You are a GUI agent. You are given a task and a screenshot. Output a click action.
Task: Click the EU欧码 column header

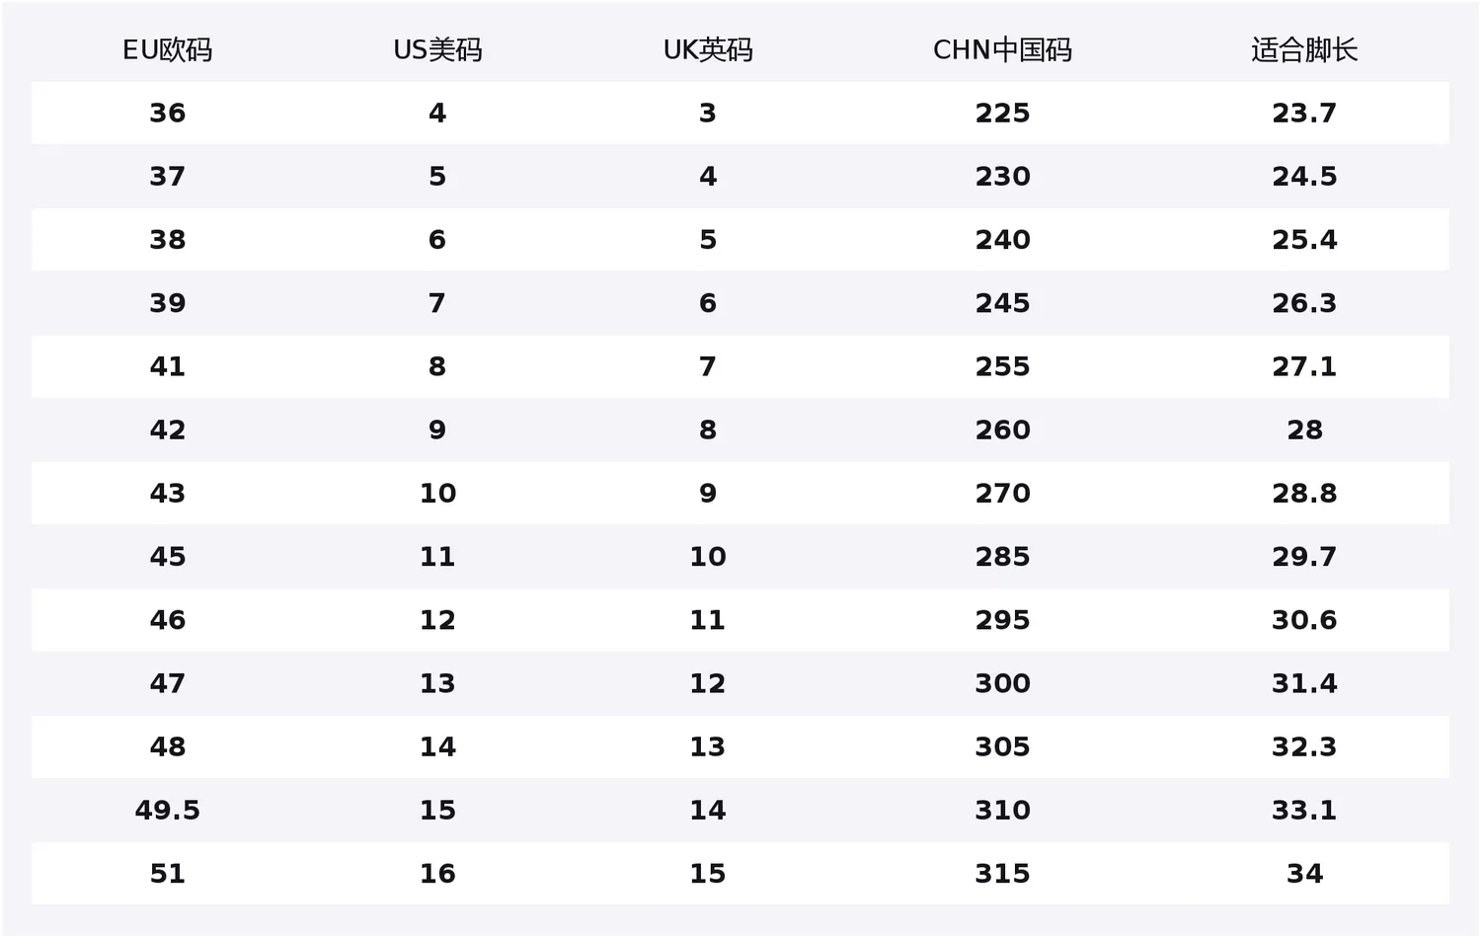click(x=167, y=50)
